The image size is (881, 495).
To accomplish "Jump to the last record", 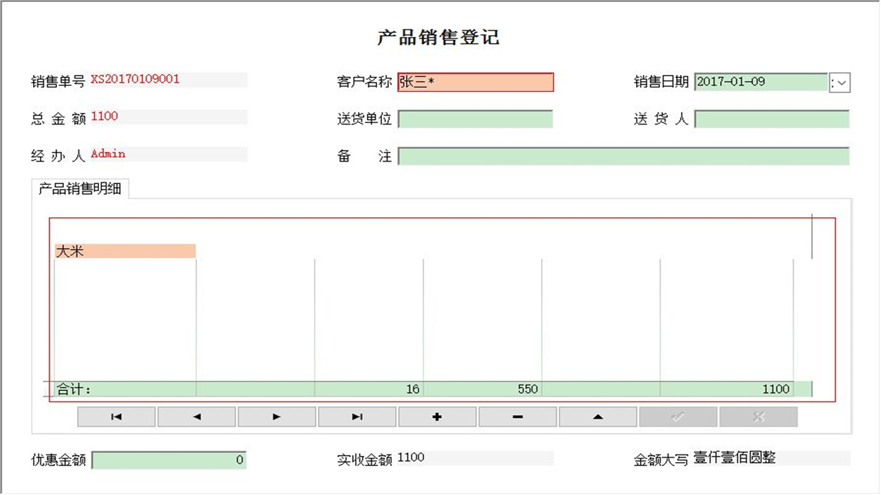I will point(357,416).
